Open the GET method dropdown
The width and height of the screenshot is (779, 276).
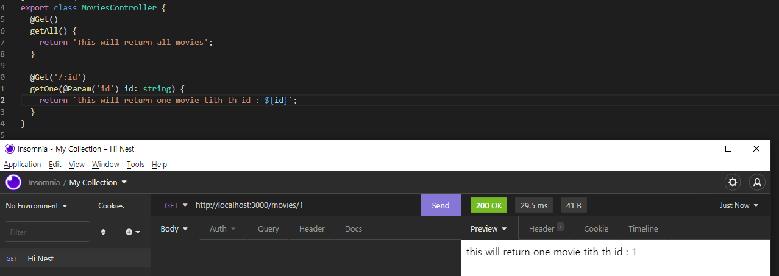point(176,205)
